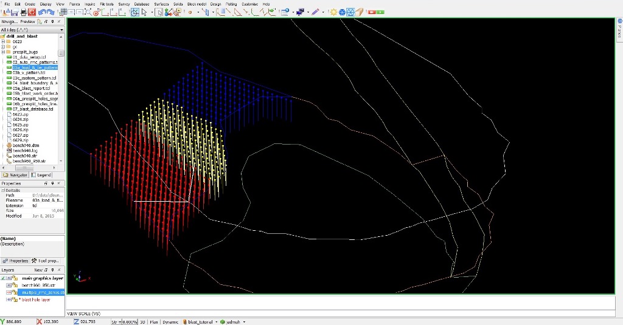Click the Str gradient input field

(130, 322)
